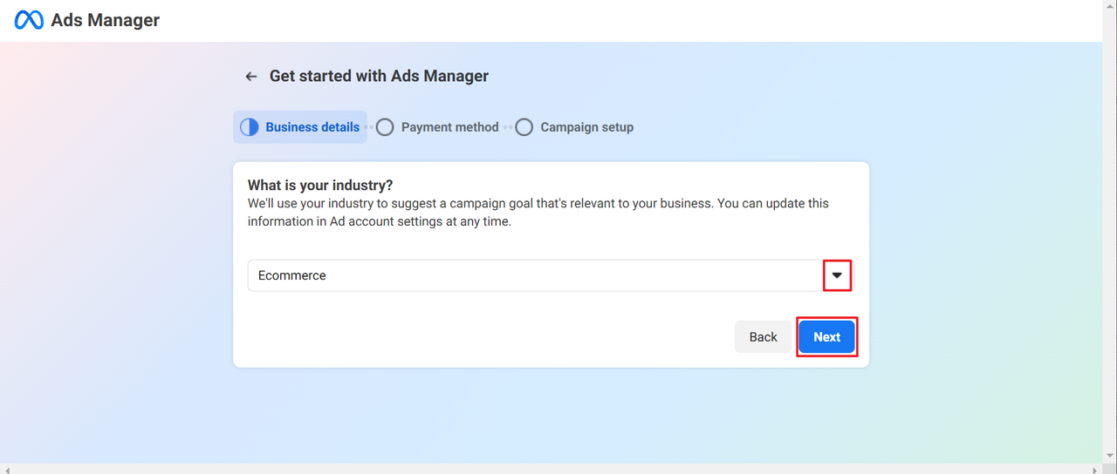Select the Payment method step
Viewport: 1117px width, 474px height.
coord(437,127)
